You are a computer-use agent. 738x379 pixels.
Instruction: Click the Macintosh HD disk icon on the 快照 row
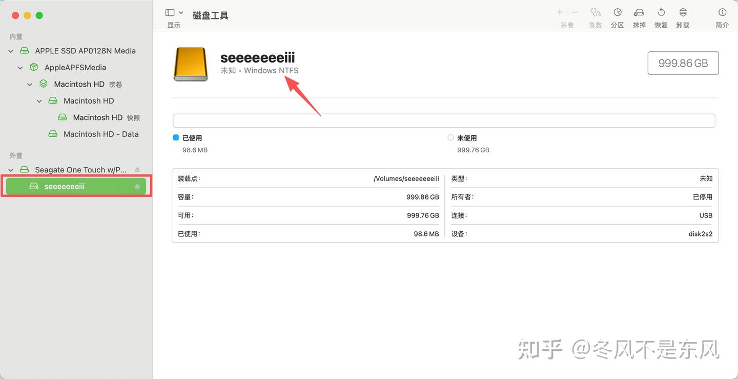63,117
